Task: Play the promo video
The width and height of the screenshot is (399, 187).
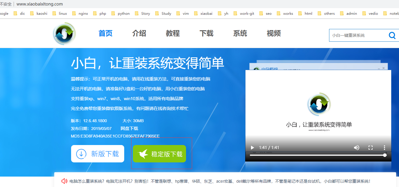Action: [252, 147]
